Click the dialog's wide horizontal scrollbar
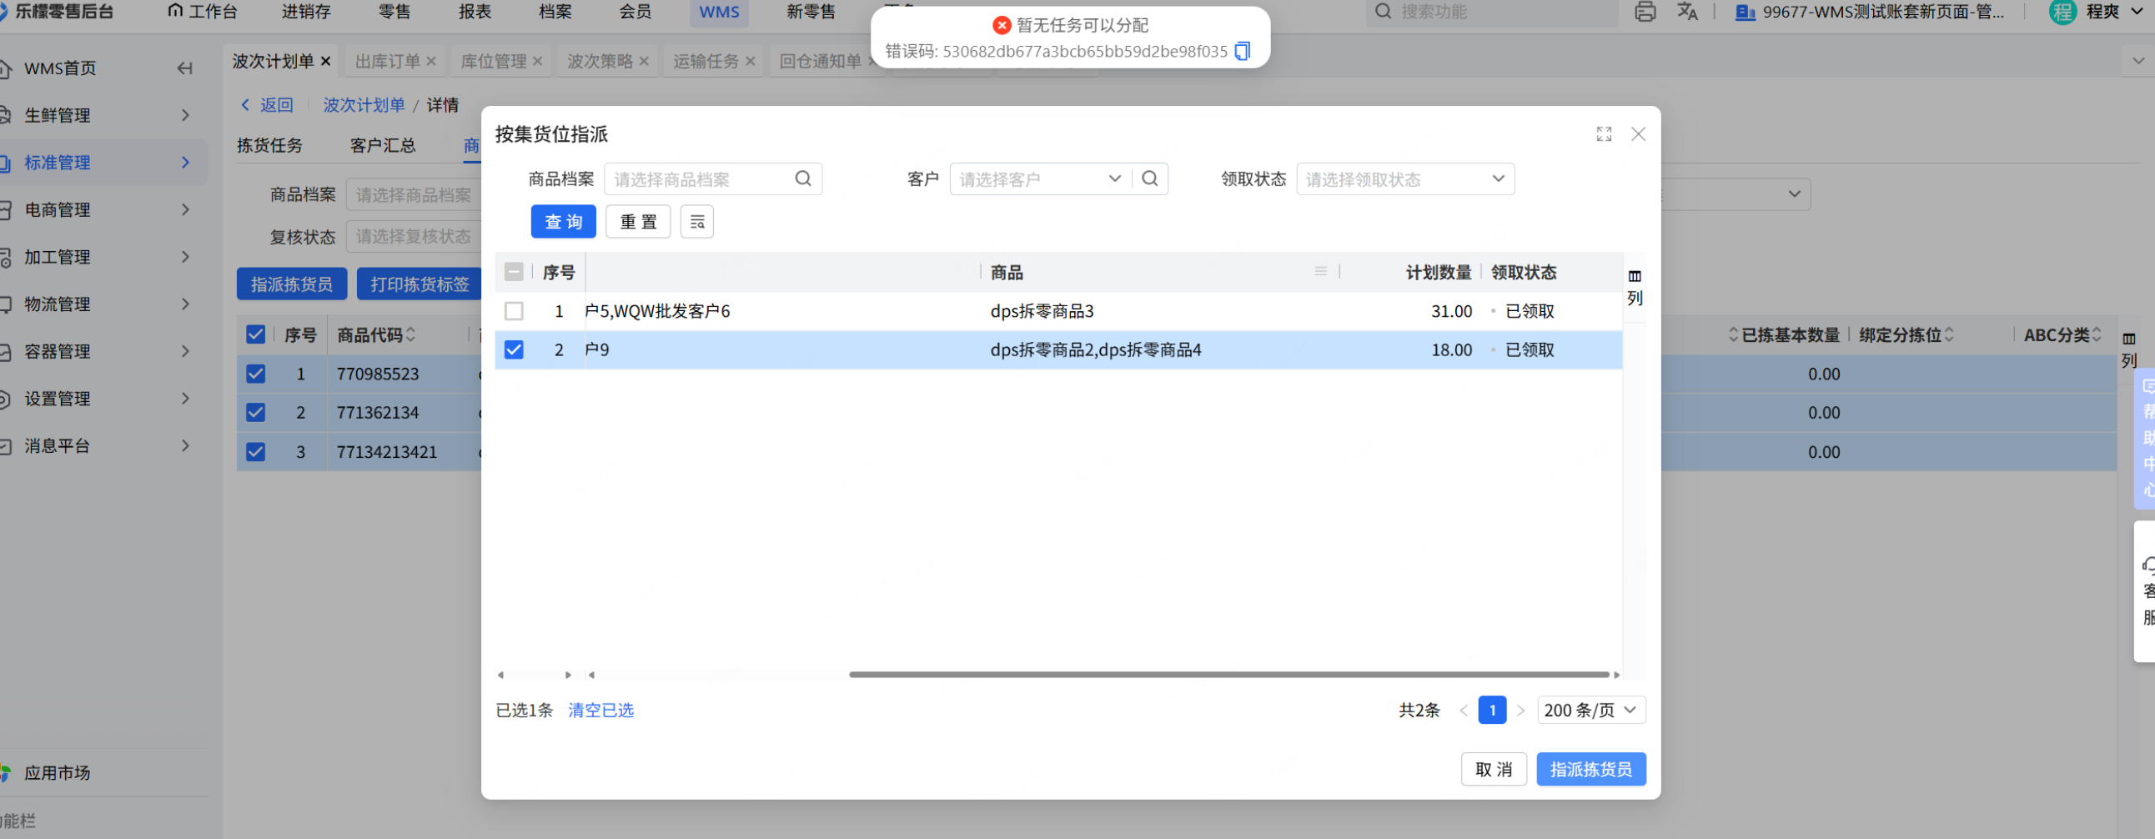Screen dimensions: 2155x839 [x=1229, y=674]
